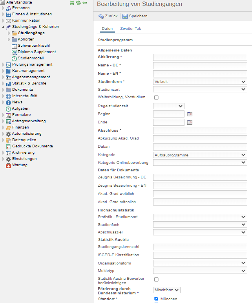Click the green refresh arrows icon
The height and width of the screenshot is (303, 252).
click(78, 3)
